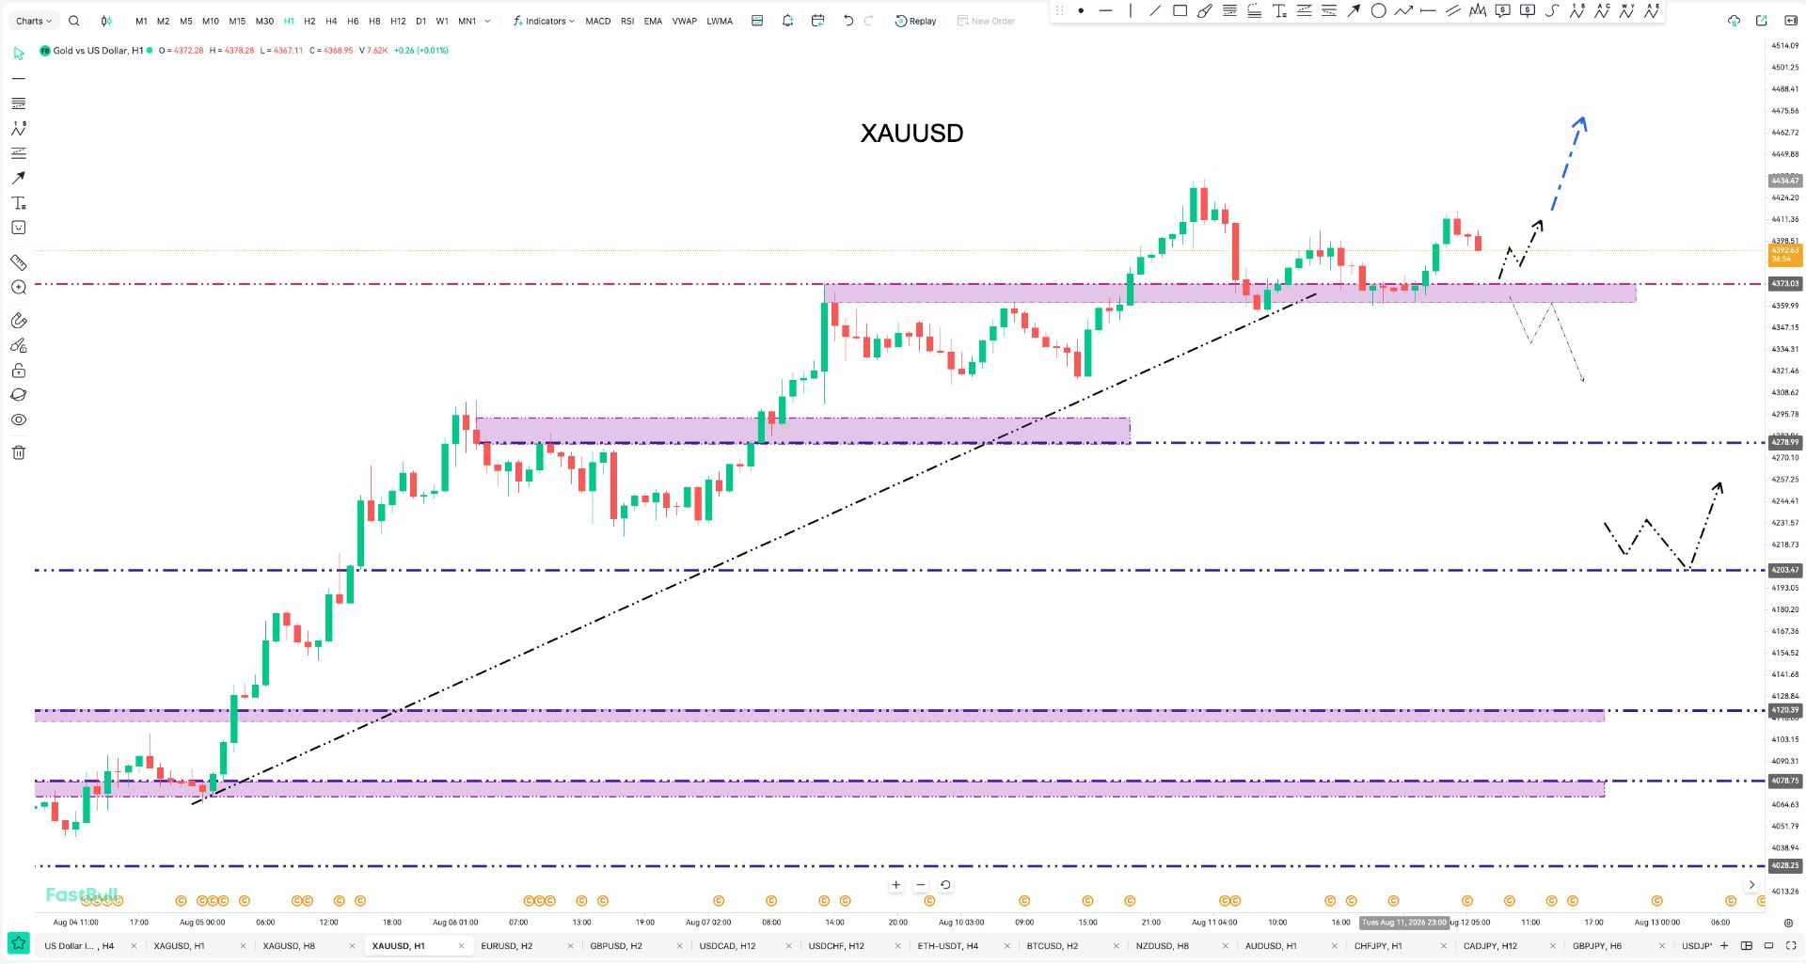Select the parallel channel tool

tap(1453, 11)
